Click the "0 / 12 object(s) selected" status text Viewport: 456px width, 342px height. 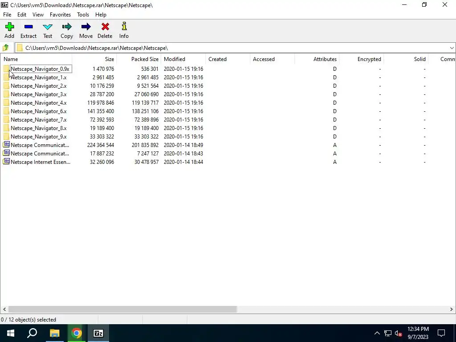(28, 320)
